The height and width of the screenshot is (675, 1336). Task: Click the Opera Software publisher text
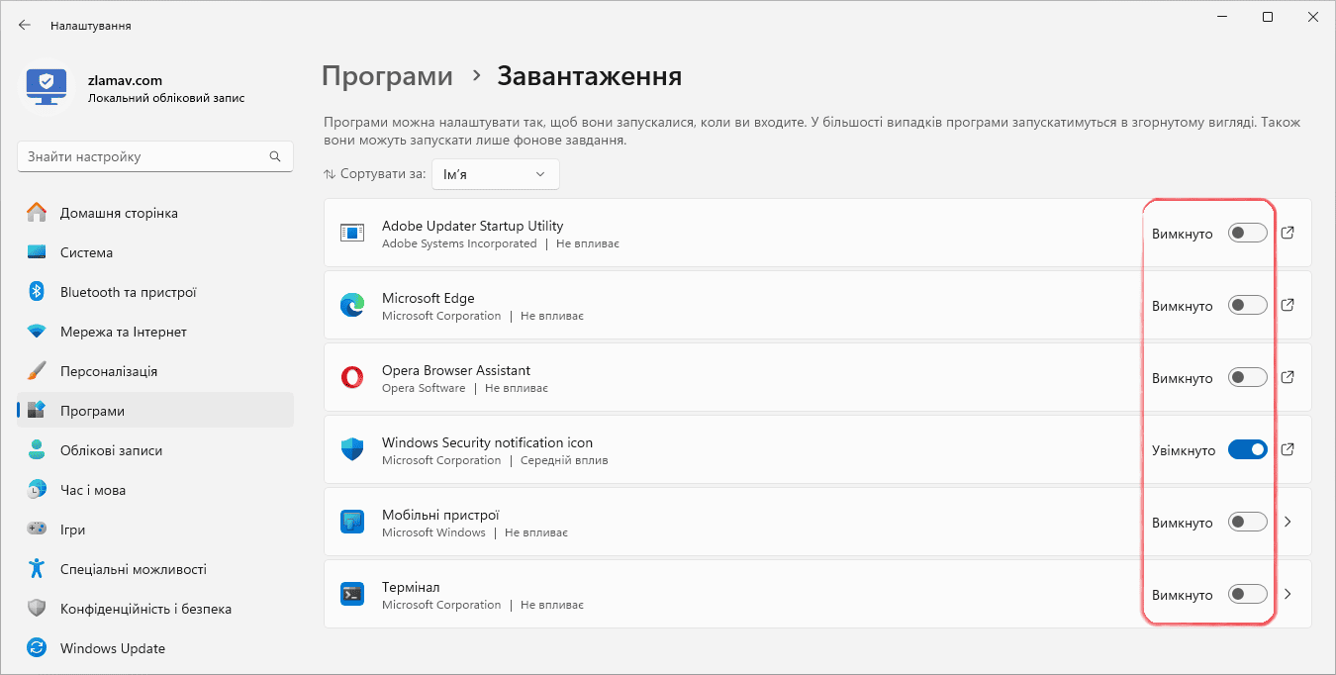pyautogui.click(x=424, y=388)
